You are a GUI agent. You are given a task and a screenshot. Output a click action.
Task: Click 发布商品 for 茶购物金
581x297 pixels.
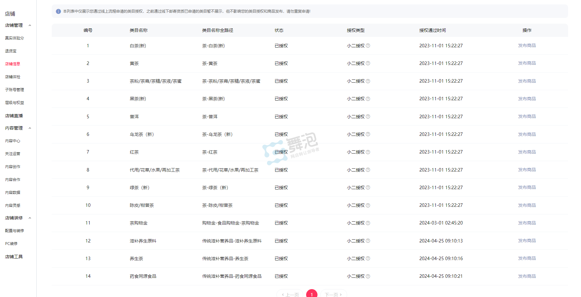click(527, 223)
